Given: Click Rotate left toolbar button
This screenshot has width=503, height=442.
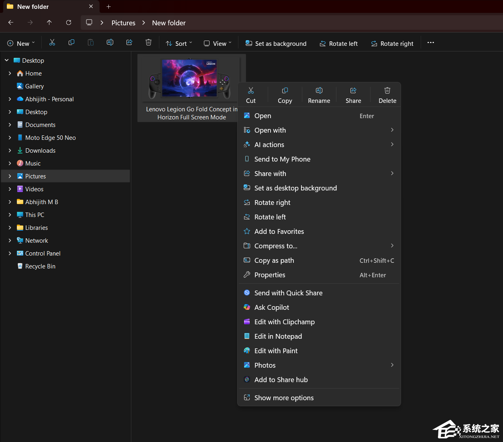Looking at the screenshot, I should (x=339, y=43).
